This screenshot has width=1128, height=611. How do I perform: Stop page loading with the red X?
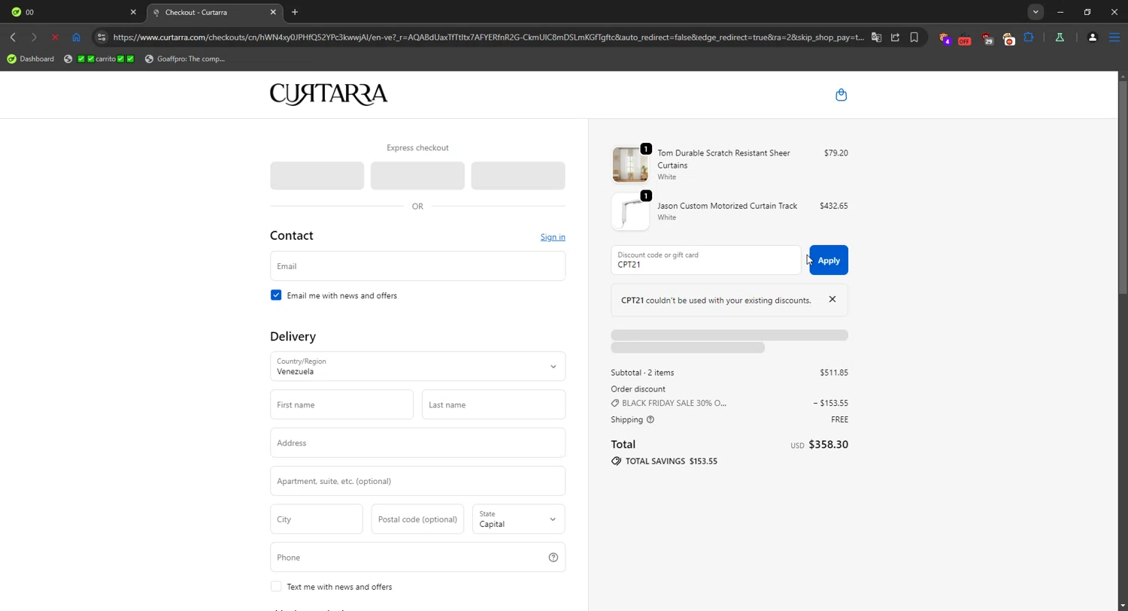click(x=55, y=37)
